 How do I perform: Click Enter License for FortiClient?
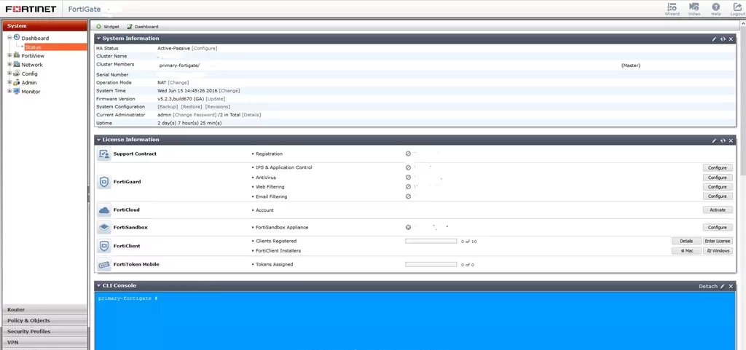[x=718, y=242]
